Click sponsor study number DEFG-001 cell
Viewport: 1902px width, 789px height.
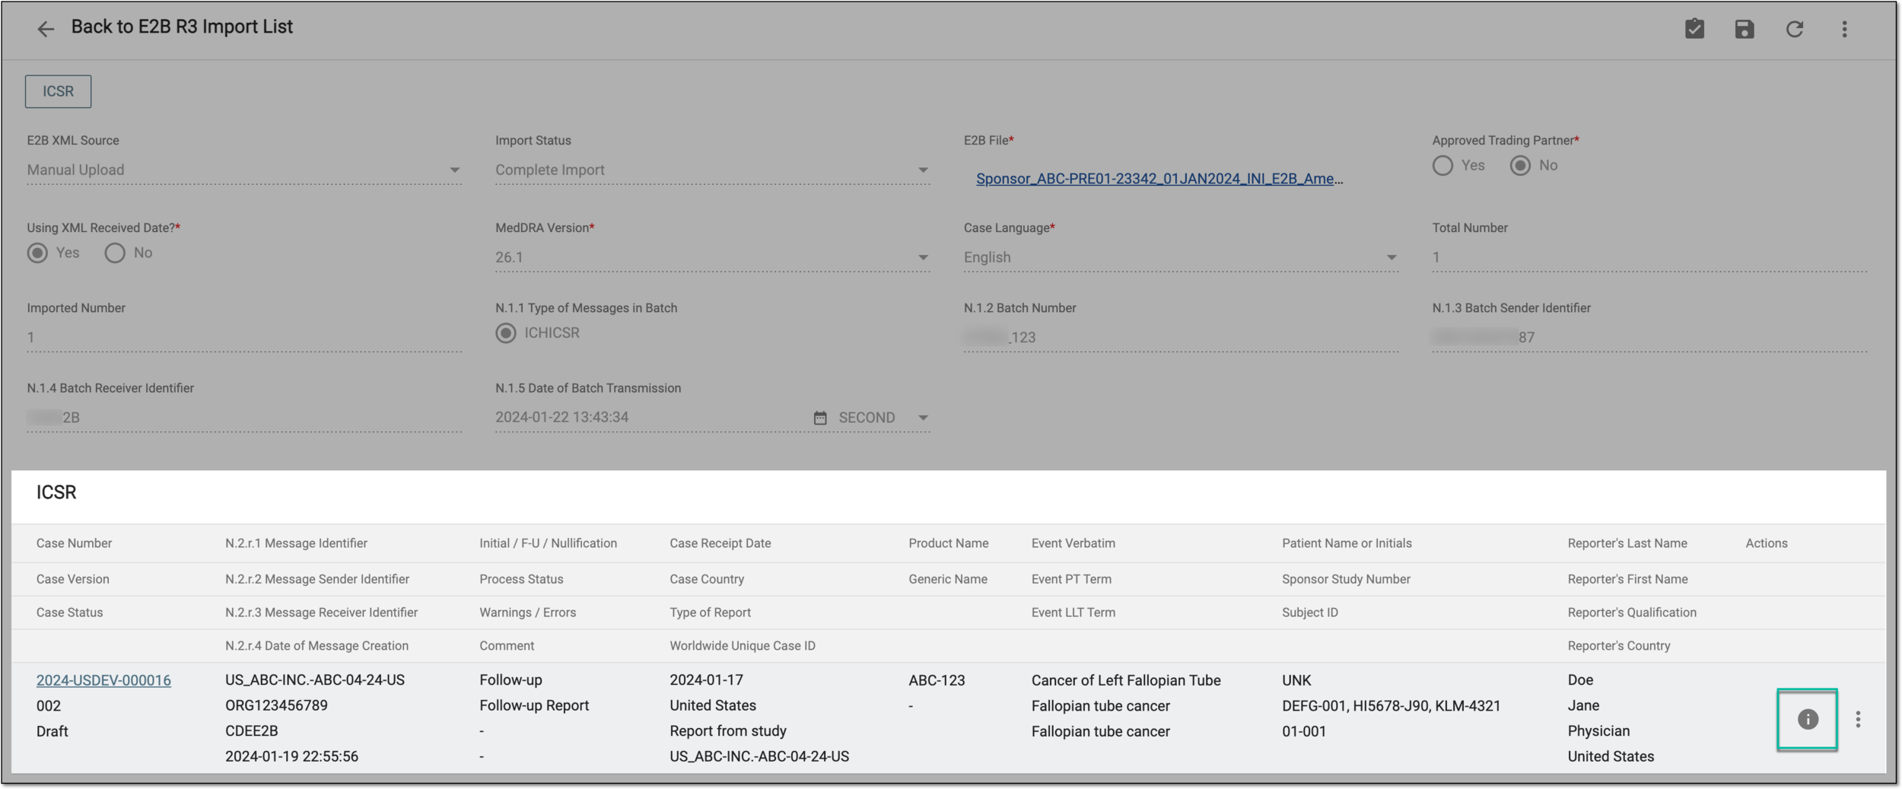[1391, 706]
